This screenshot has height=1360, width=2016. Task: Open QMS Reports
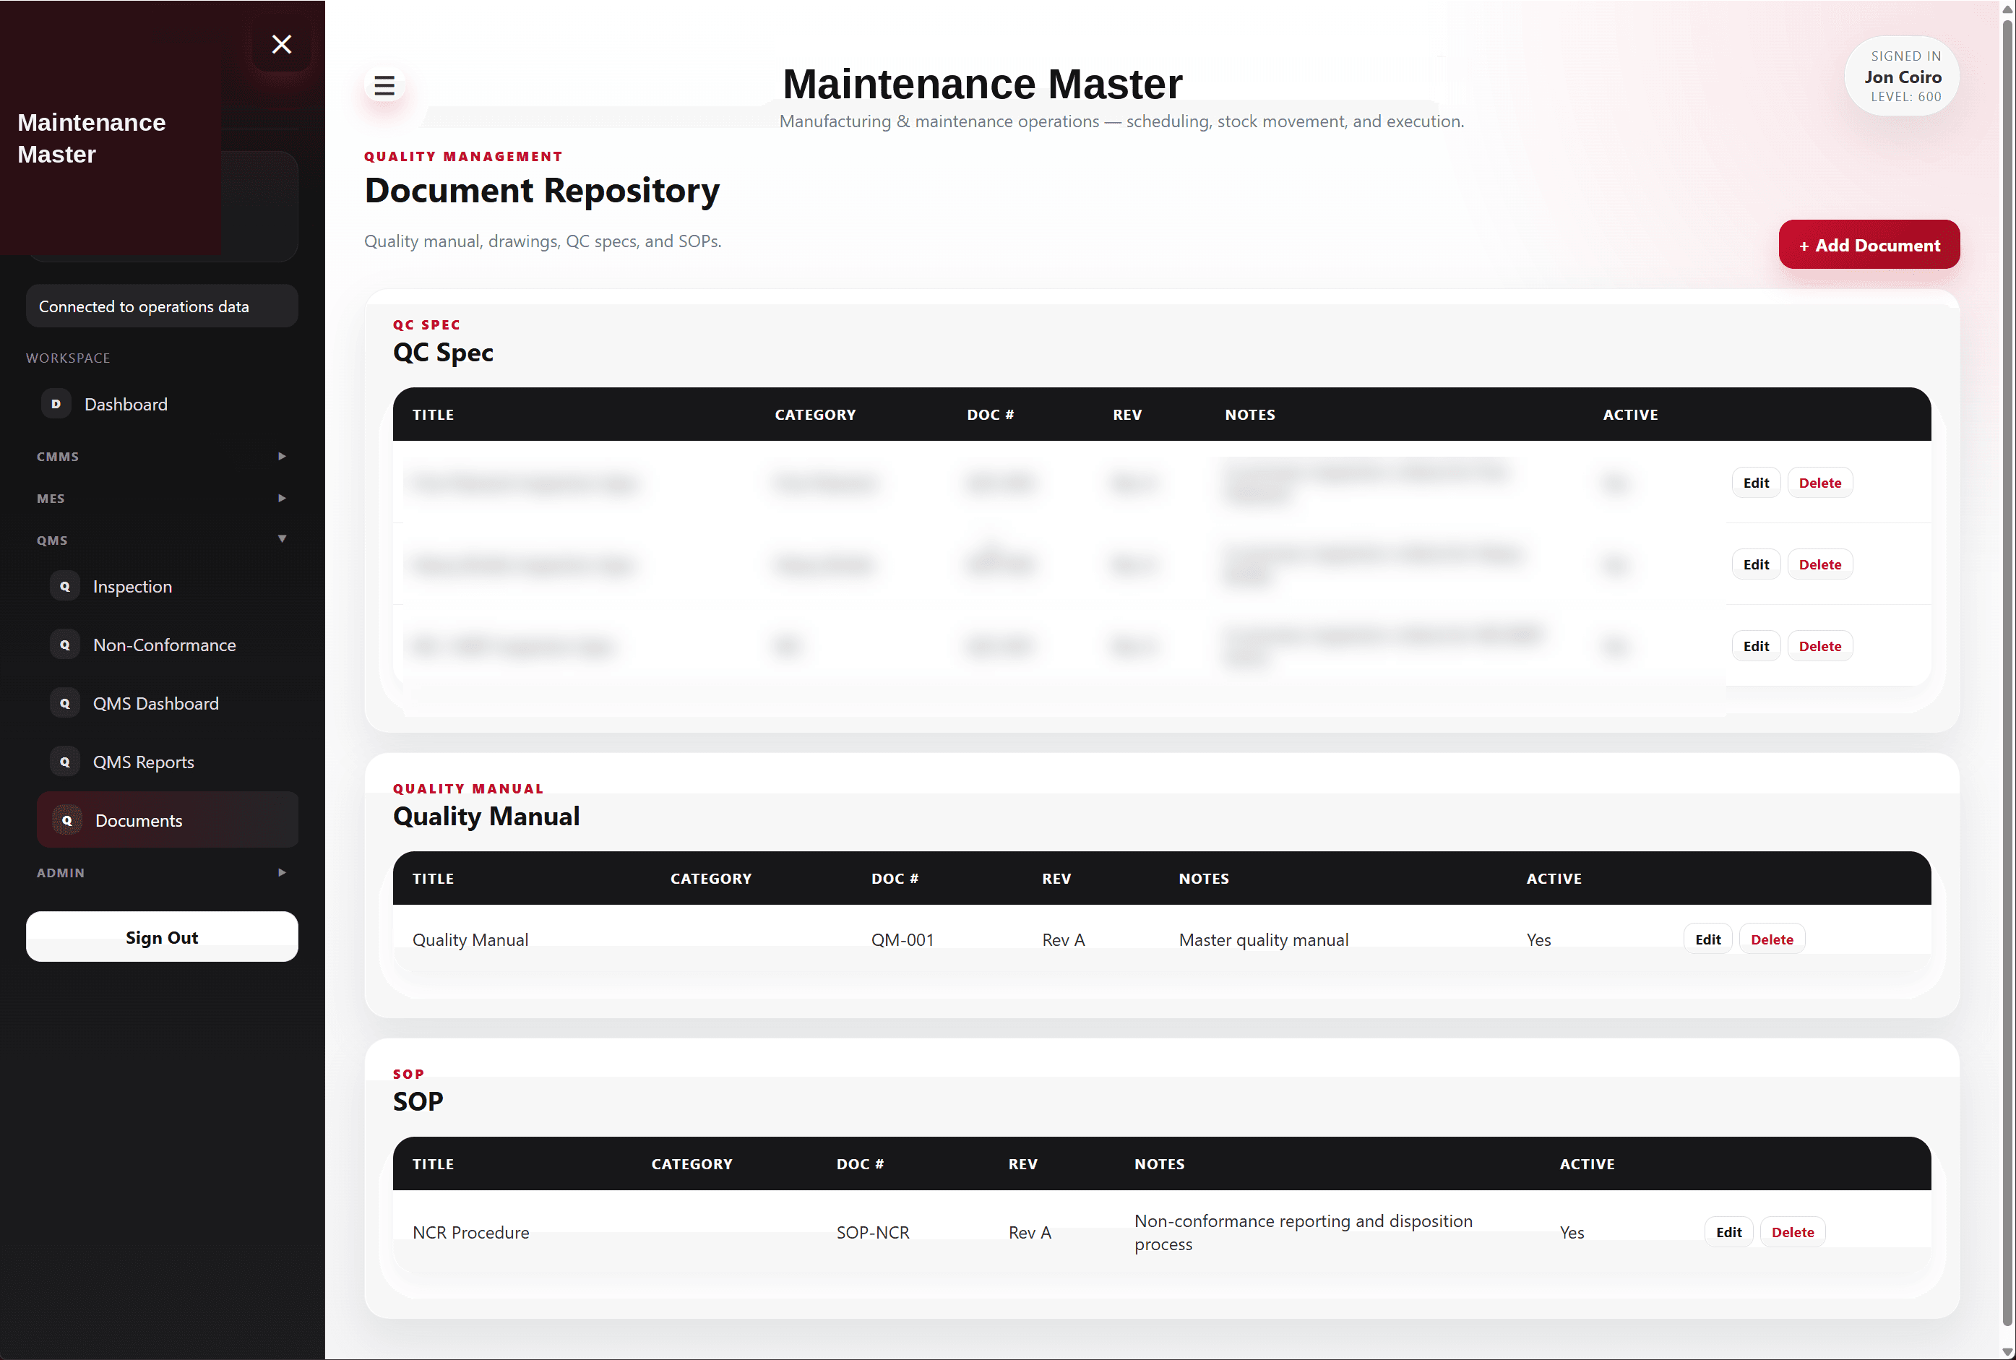[x=166, y=762]
